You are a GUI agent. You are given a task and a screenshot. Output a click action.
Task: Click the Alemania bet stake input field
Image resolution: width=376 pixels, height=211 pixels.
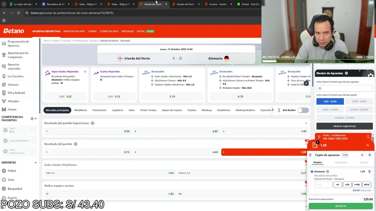click(x=323, y=185)
